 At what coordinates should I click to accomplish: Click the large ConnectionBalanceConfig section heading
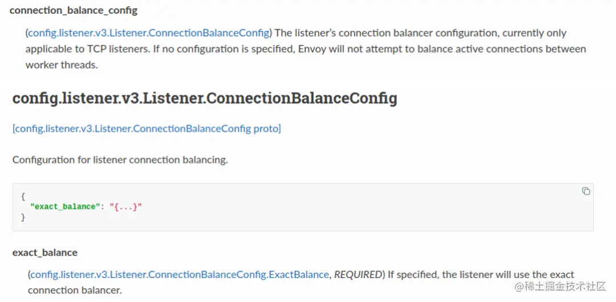205,98
